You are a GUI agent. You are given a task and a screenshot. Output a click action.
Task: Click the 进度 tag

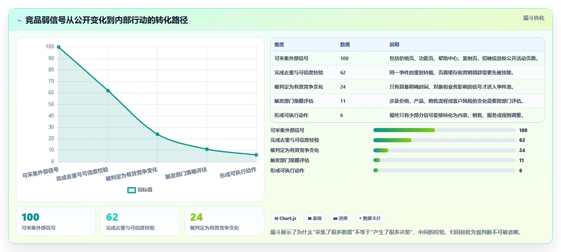(x=340, y=218)
